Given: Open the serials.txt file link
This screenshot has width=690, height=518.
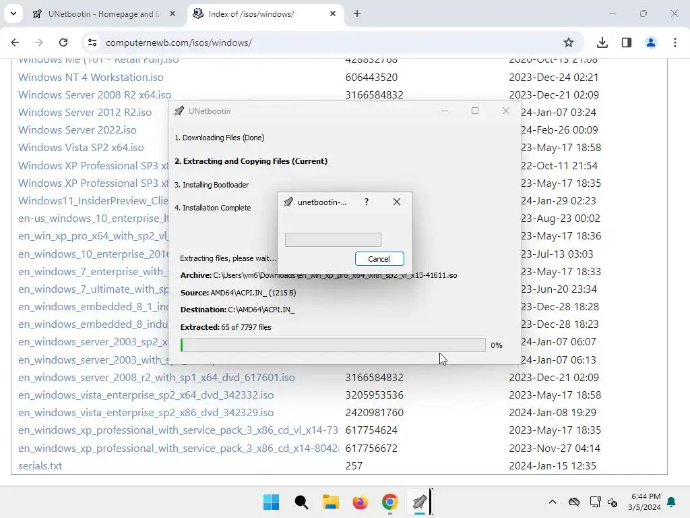Looking at the screenshot, I should click(x=40, y=465).
